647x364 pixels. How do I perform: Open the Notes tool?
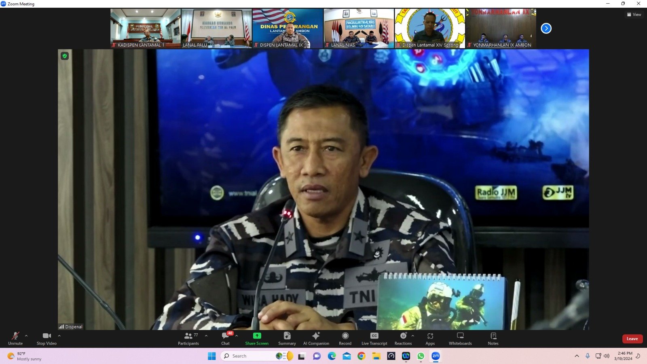click(x=493, y=339)
